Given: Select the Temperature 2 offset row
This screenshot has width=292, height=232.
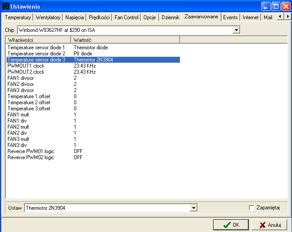Looking at the screenshot, I should click(93, 102).
